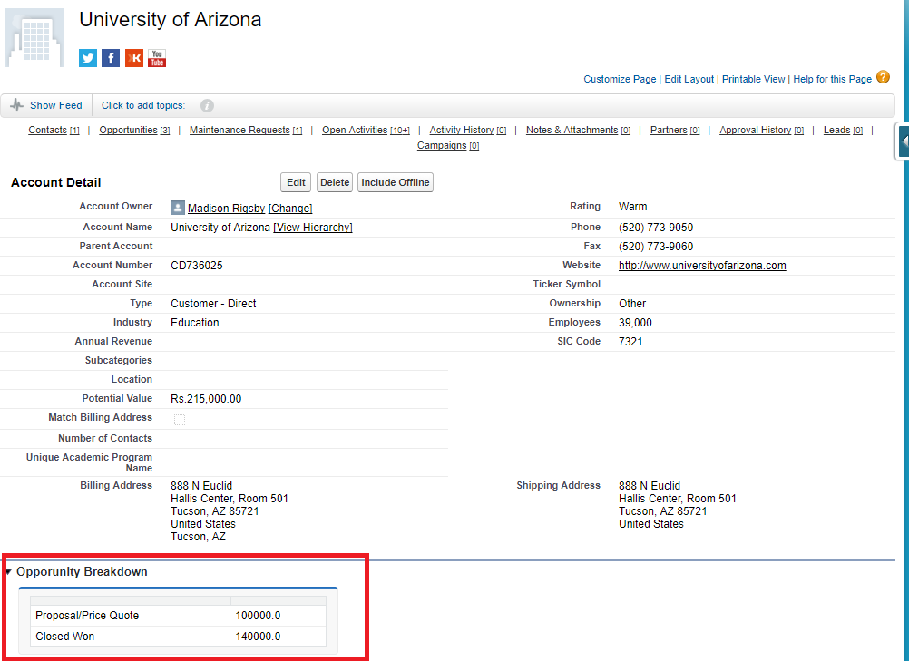Click the Closed Won row label
The width and height of the screenshot is (909, 661).
pyautogui.click(x=65, y=637)
